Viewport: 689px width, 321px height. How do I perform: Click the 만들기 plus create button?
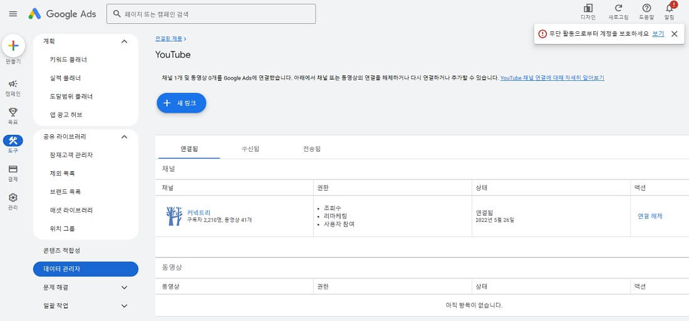tap(13, 46)
